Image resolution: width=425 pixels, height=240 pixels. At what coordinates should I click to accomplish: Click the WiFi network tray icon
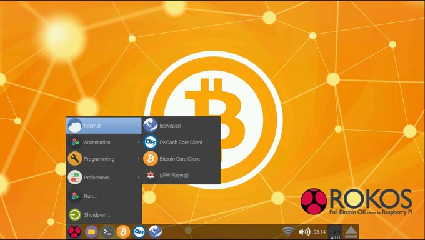tap(288, 232)
